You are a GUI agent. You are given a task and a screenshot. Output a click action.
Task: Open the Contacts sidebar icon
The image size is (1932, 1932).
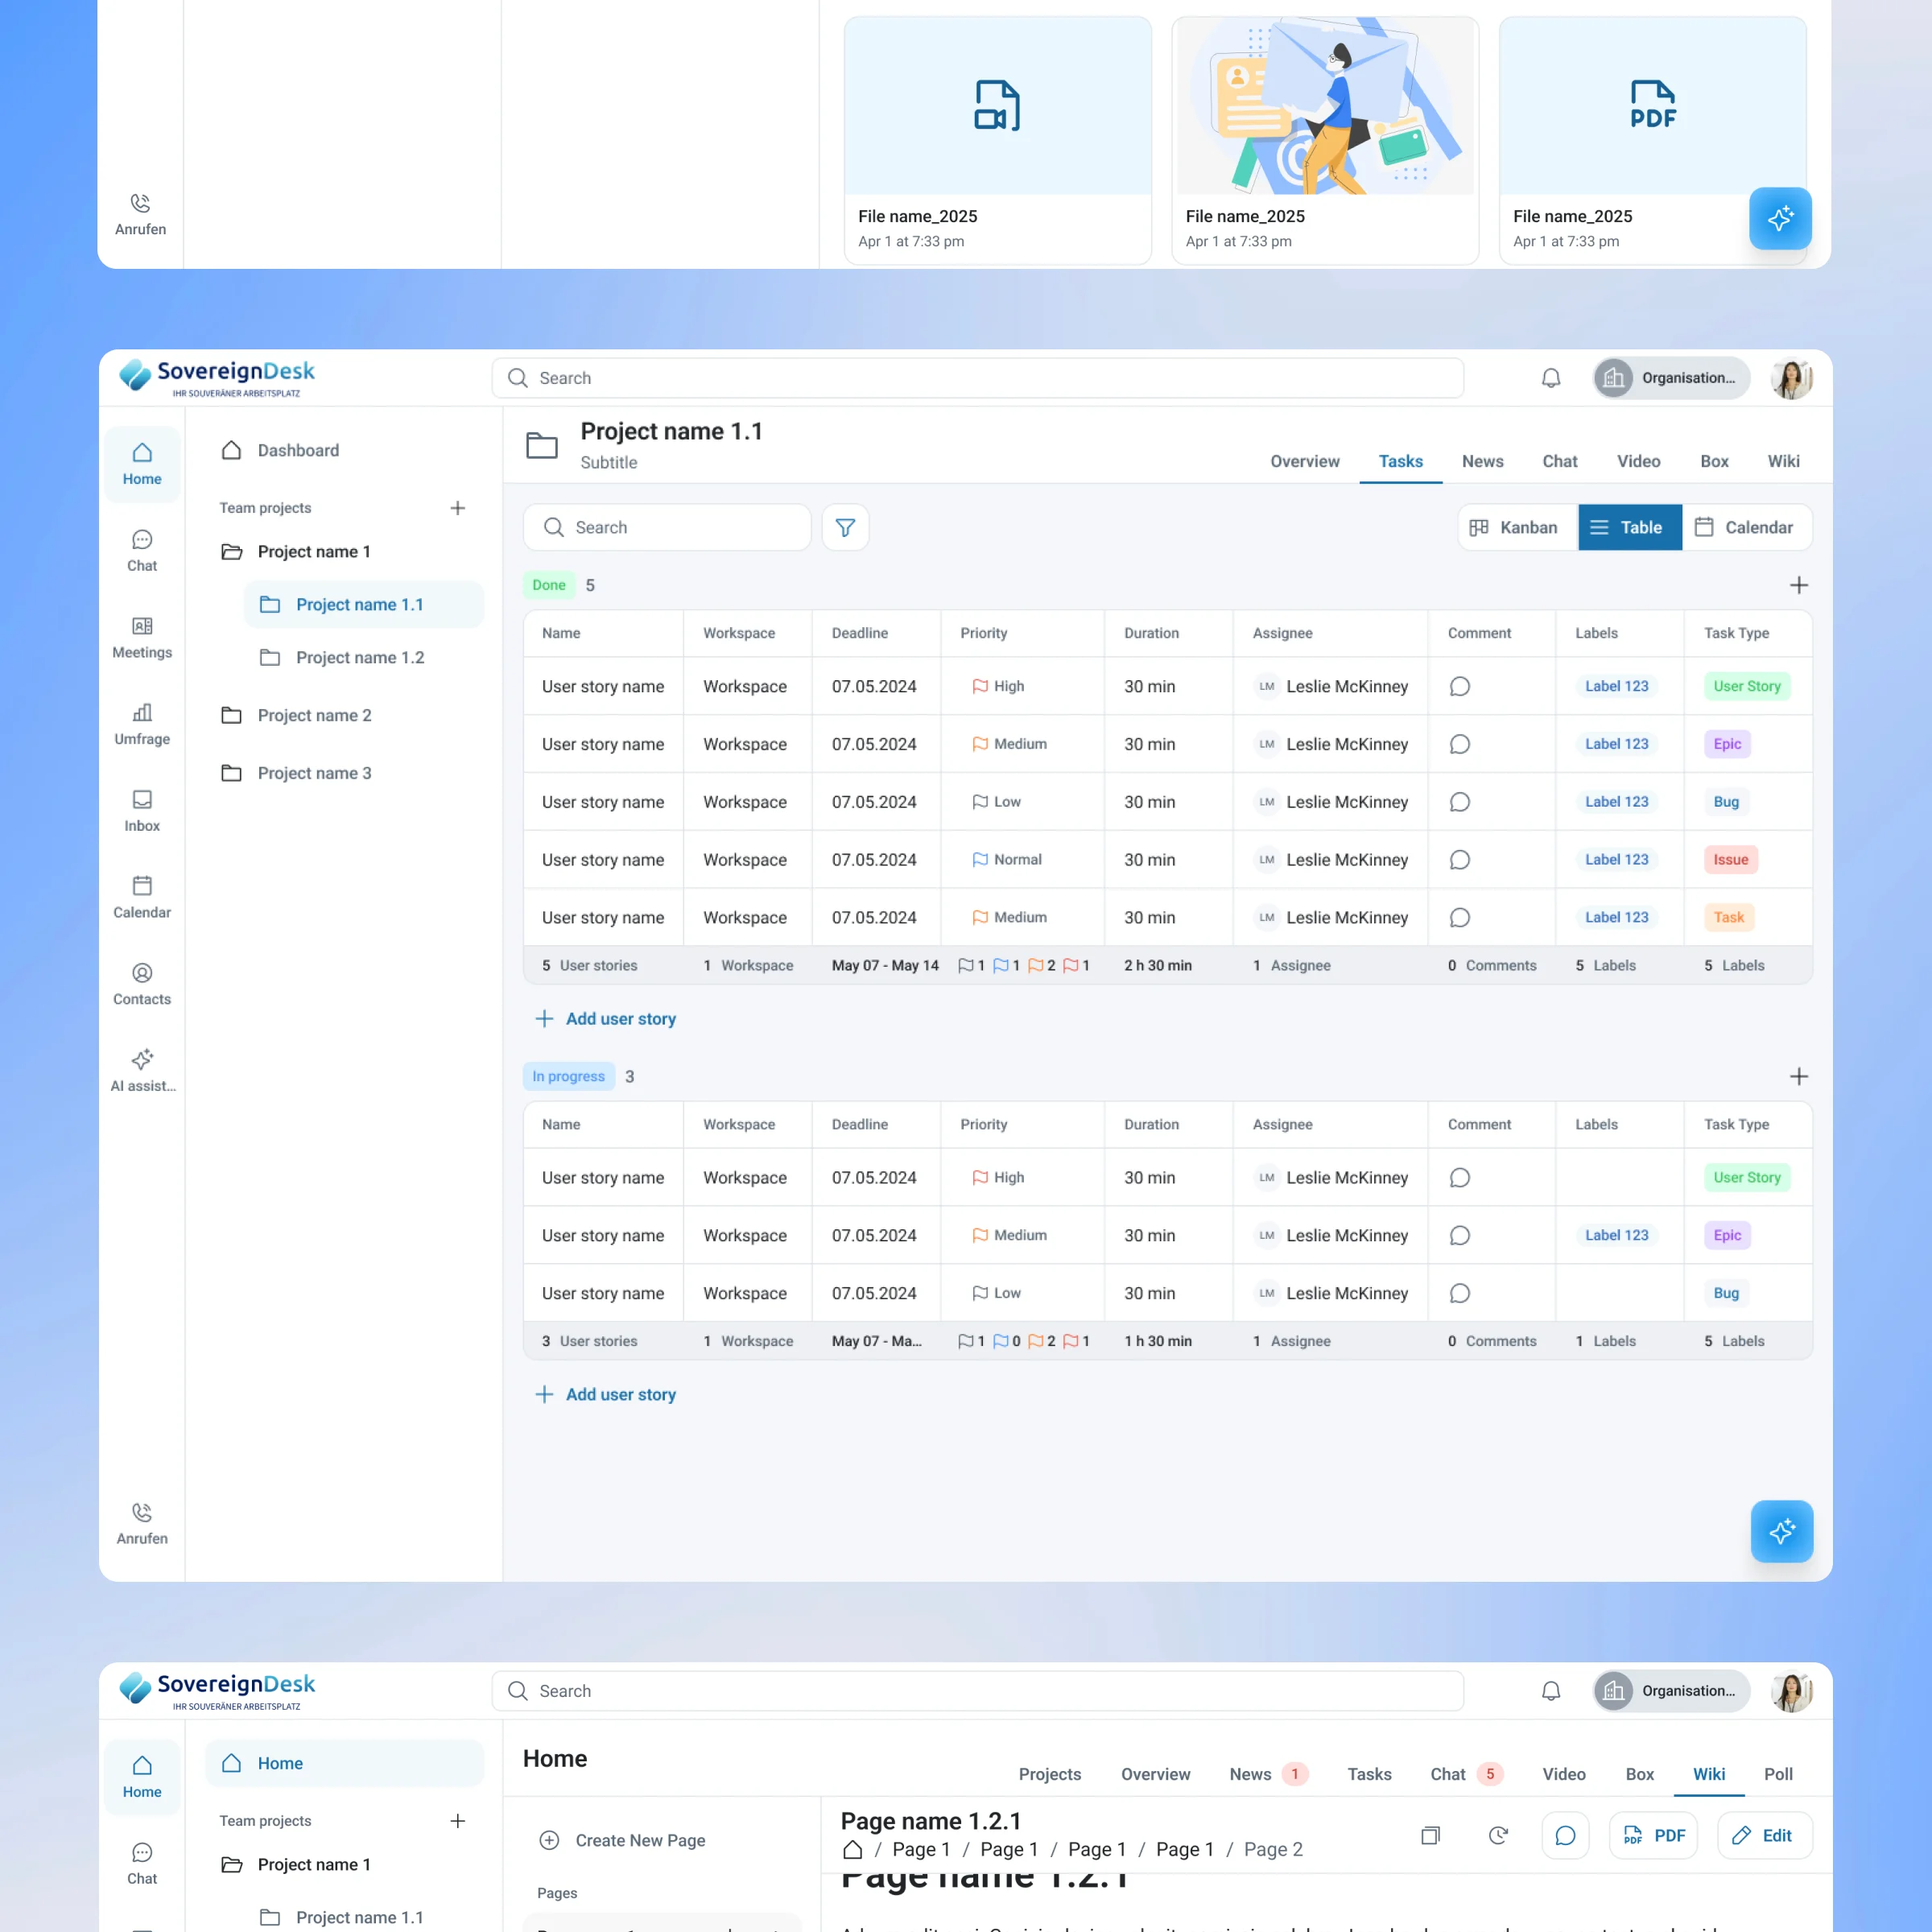142,984
